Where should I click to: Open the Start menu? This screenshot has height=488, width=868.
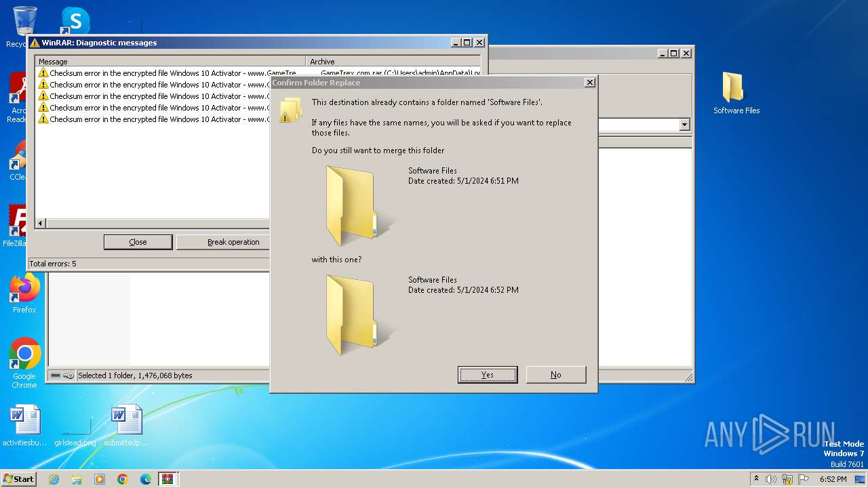click(18, 479)
